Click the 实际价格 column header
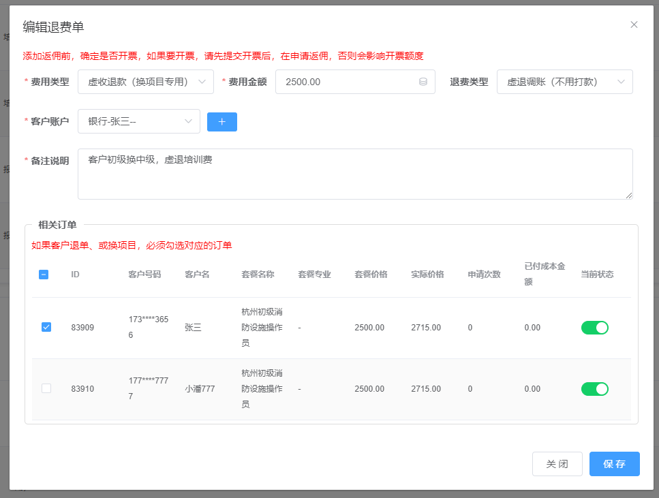 click(x=427, y=275)
